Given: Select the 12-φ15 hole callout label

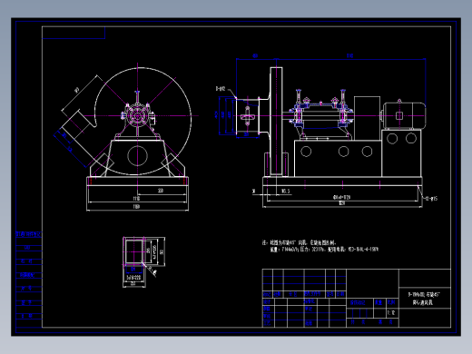Looking at the screenshot, I should (431, 199).
